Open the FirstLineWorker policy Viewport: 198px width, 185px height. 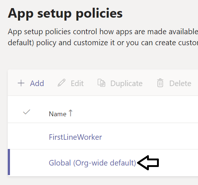point(75,137)
